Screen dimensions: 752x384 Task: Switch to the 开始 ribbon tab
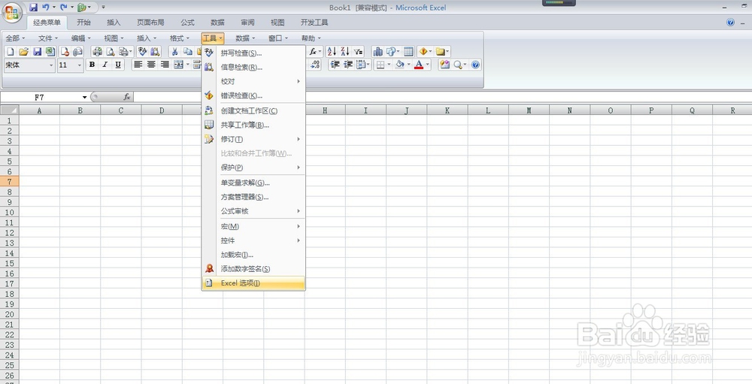[x=83, y=23]
